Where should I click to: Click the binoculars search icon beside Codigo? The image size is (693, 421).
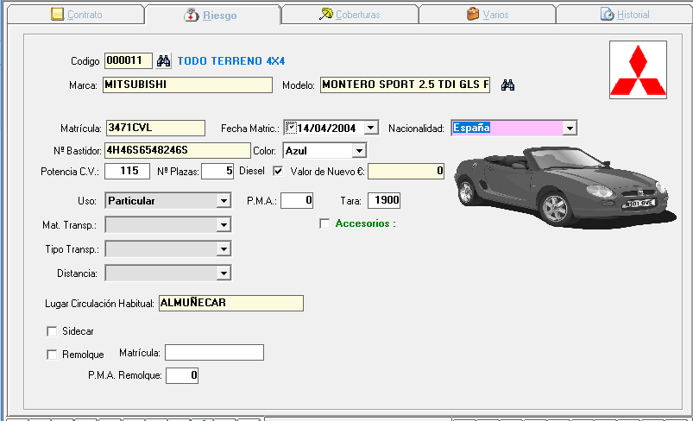(x=163, y=60)
